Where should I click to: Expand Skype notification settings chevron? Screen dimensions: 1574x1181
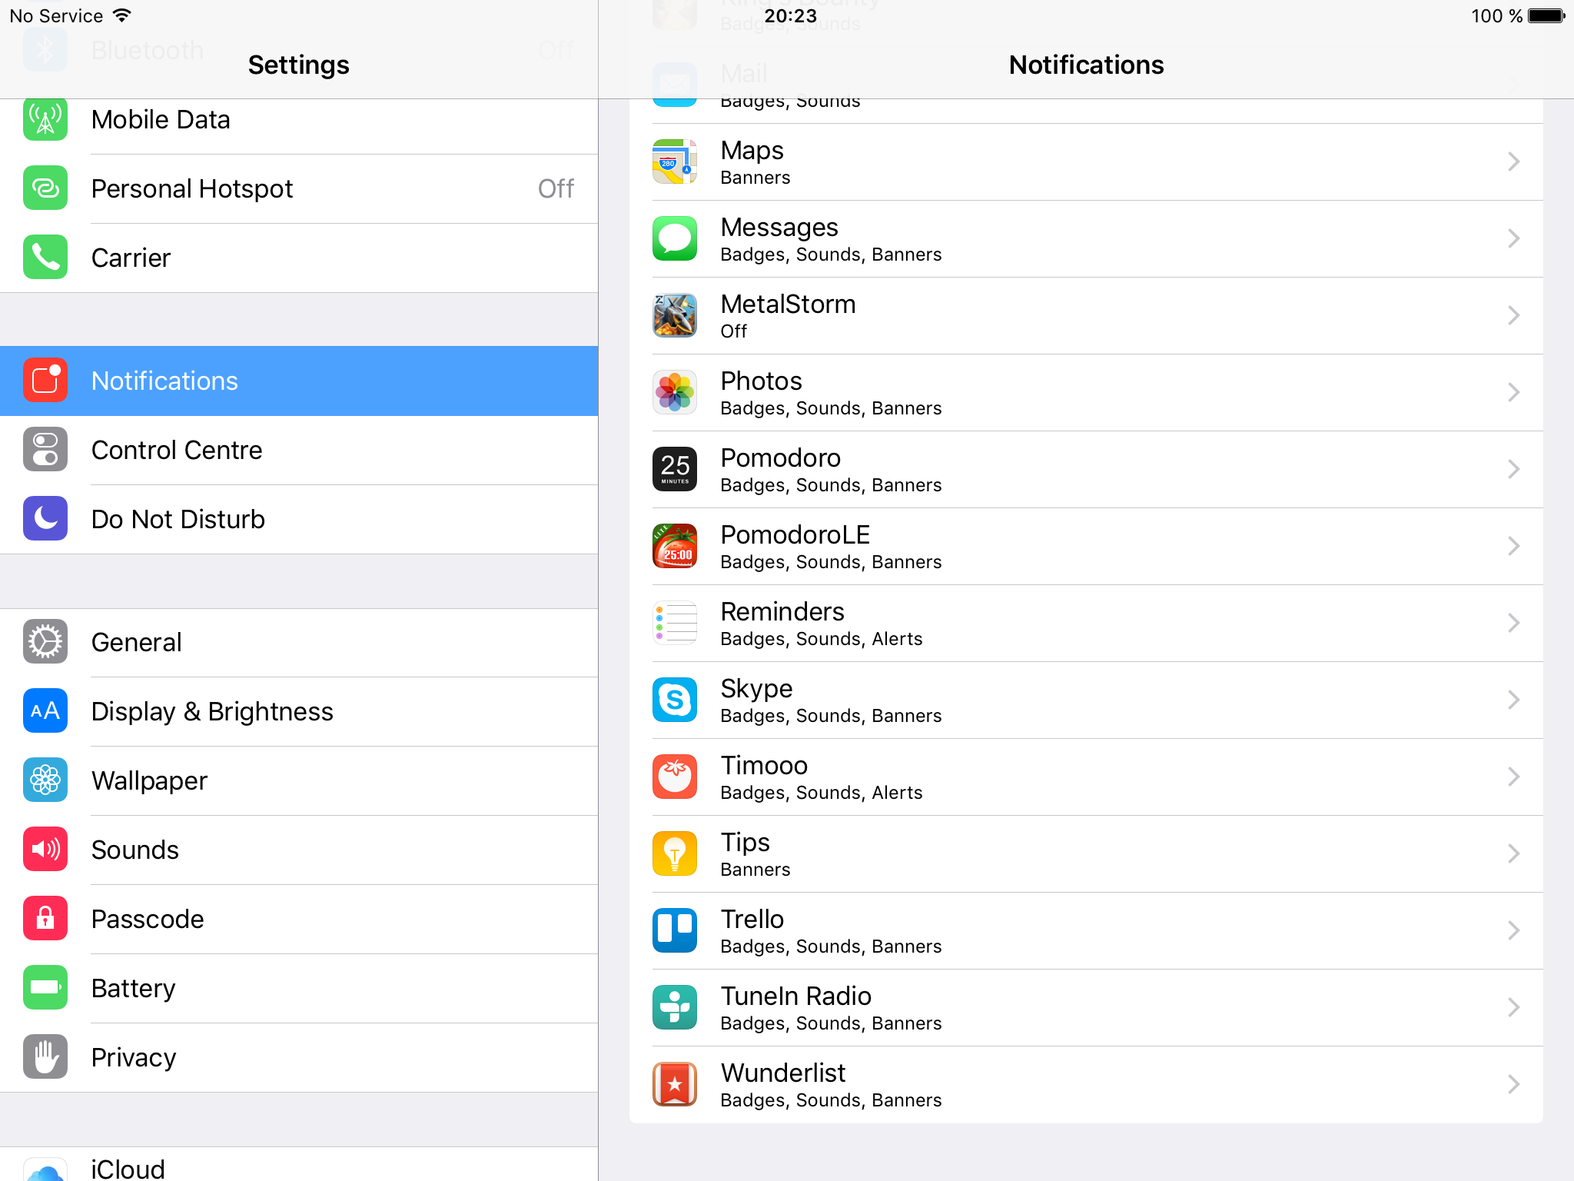(1513, 700)
